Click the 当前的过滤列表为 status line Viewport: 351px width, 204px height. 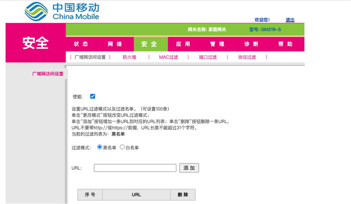(x=98, y=134)
